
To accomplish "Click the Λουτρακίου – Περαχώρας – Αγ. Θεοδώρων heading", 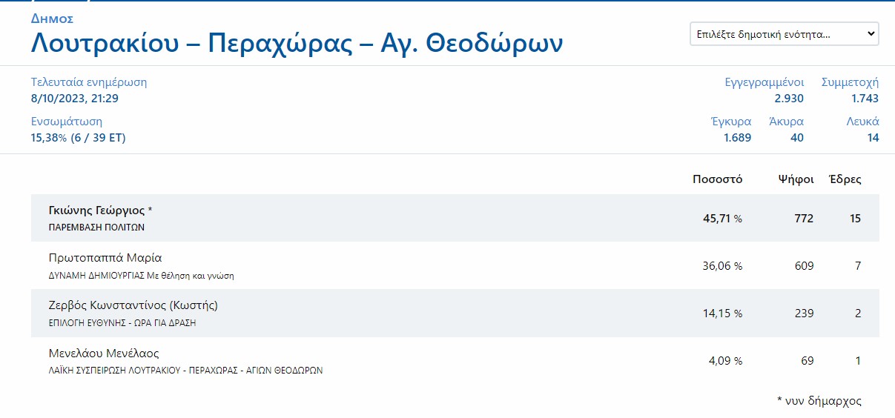I will click(x=297, y=44).
